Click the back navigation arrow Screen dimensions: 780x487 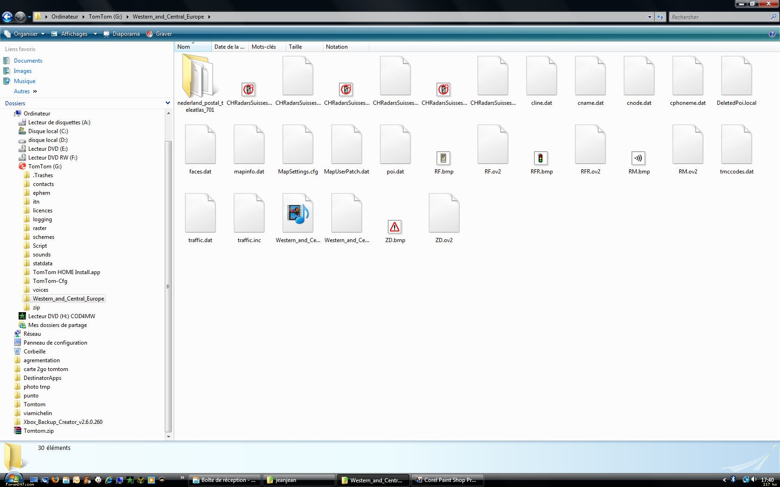coord(7,17)
